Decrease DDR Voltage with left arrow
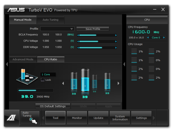 coord(78,48)
